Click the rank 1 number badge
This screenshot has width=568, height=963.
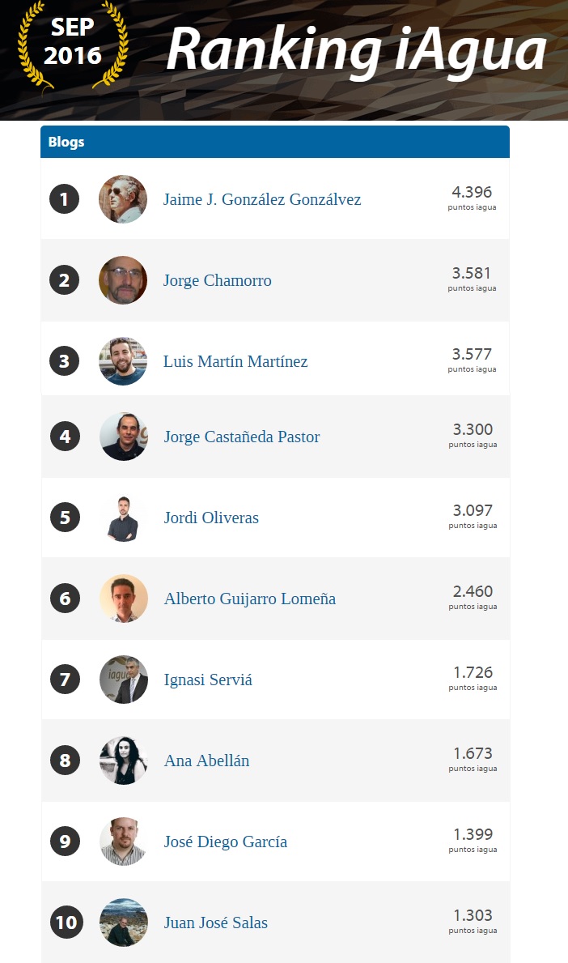coord(65,199)
